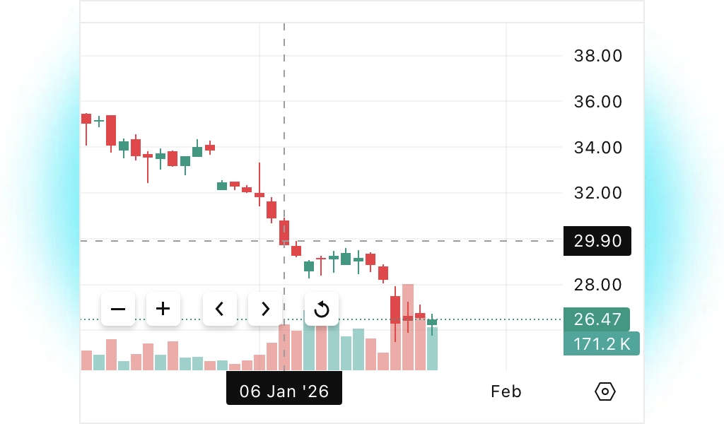Click the red candle under the crosshair line
The image size is (724, 424).
click(284, 231)
